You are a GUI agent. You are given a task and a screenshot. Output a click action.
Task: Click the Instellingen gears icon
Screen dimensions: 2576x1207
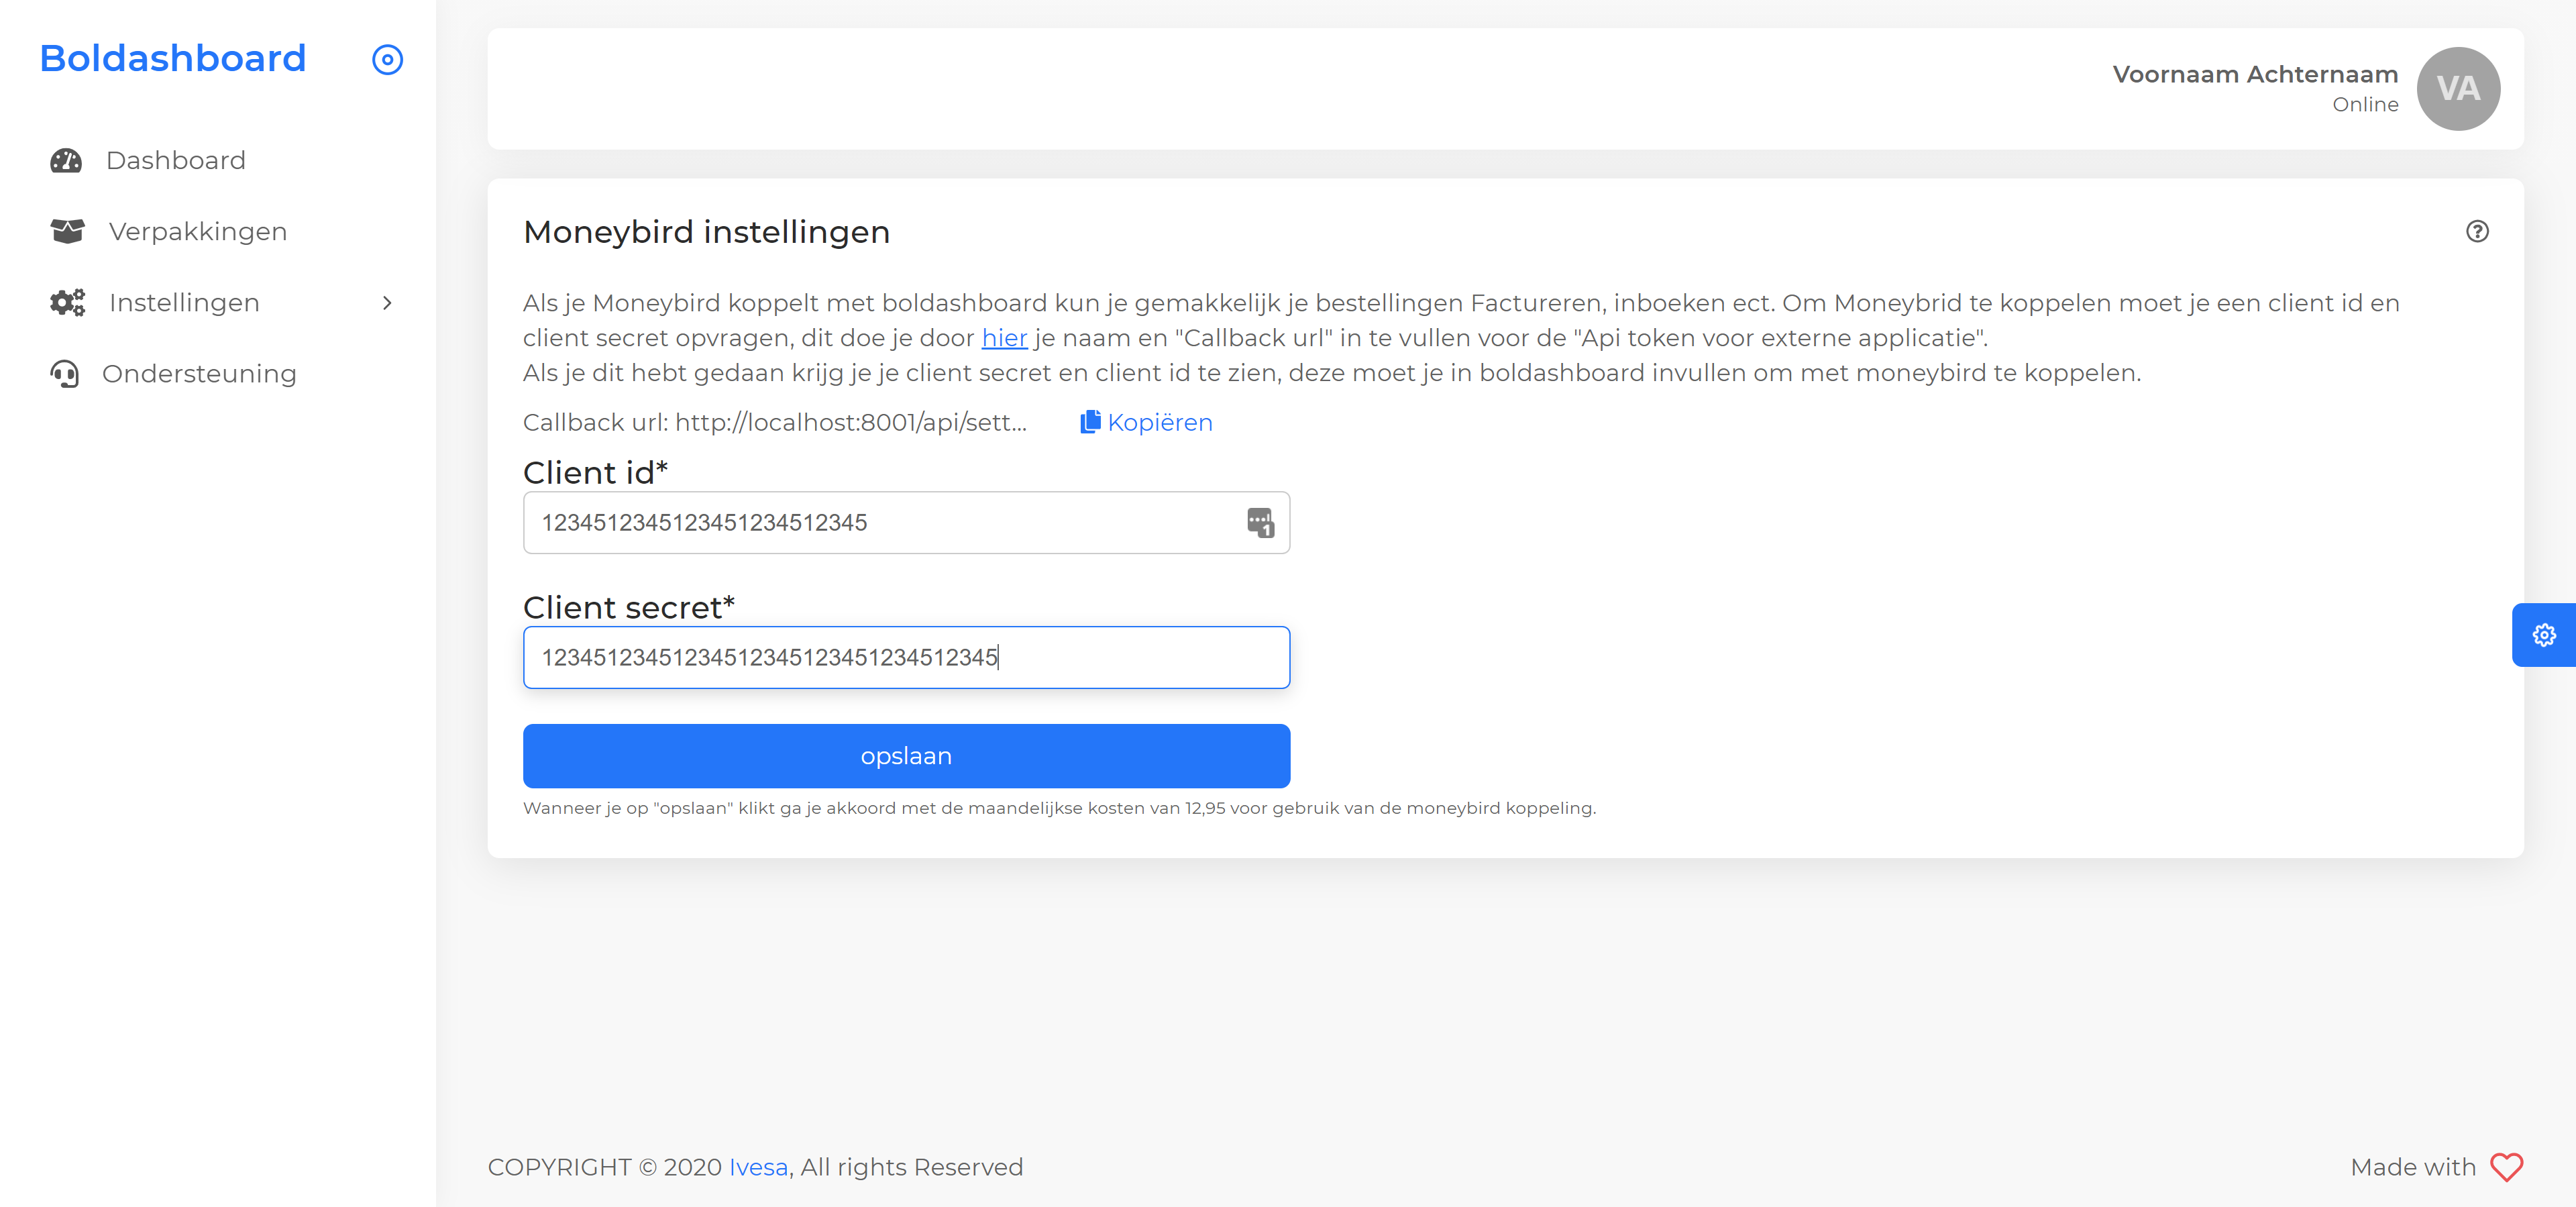67,303
